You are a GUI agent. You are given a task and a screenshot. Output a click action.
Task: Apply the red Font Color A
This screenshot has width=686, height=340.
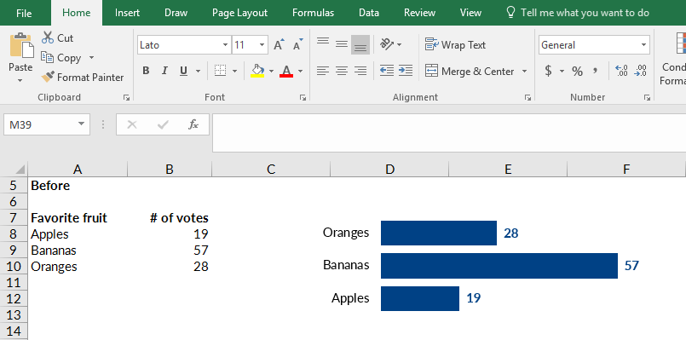[286, 71]
